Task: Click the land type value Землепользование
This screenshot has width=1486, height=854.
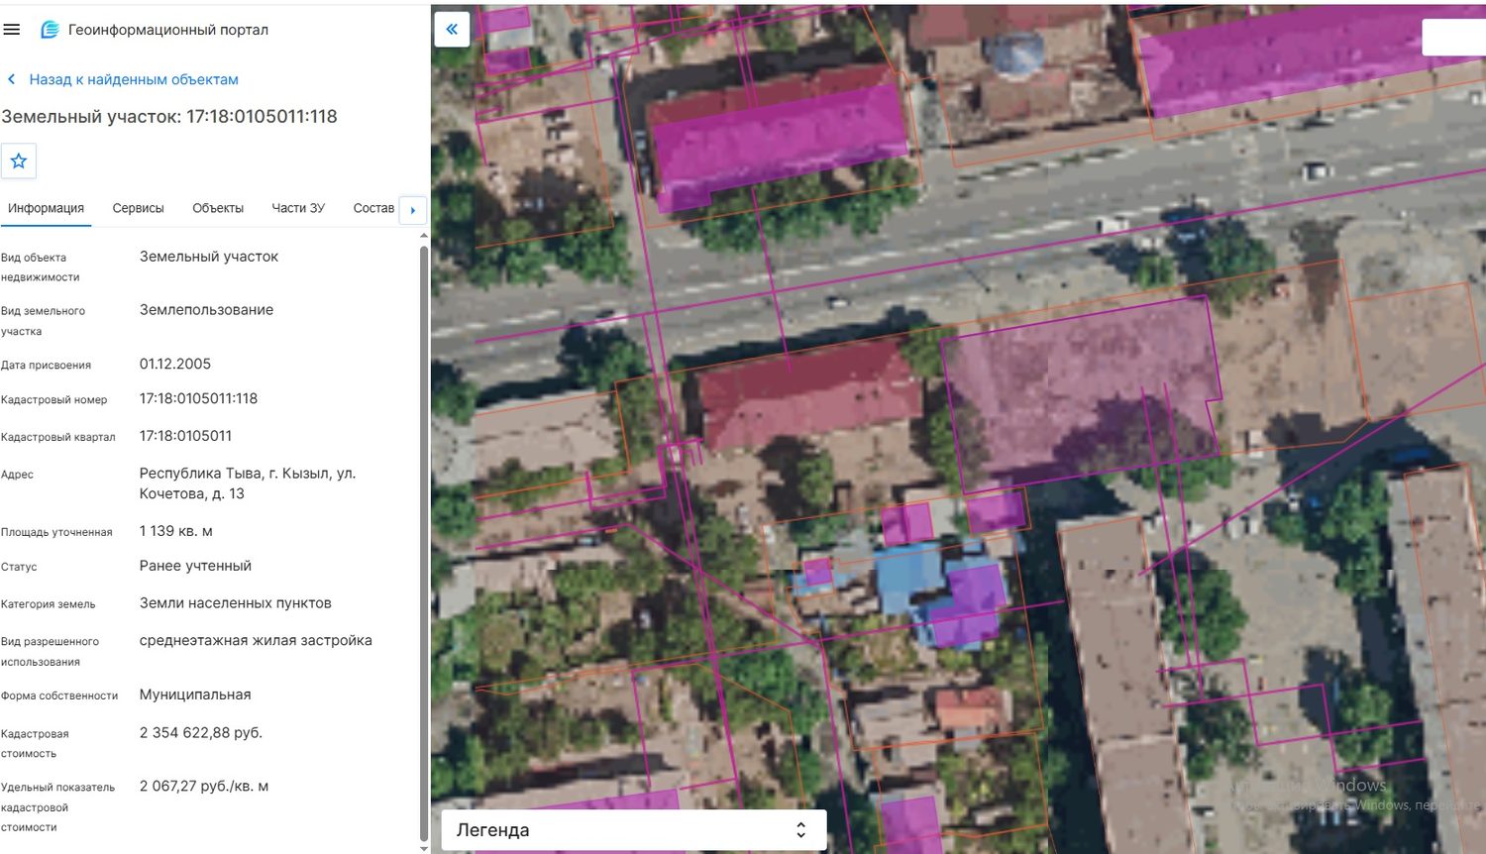Action: [x=206, y=310]
